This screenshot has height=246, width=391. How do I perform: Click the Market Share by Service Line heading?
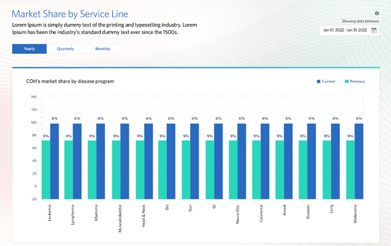70,14
